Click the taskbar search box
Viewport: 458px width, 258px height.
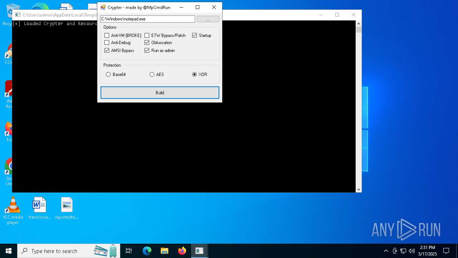tap(69, 251)
